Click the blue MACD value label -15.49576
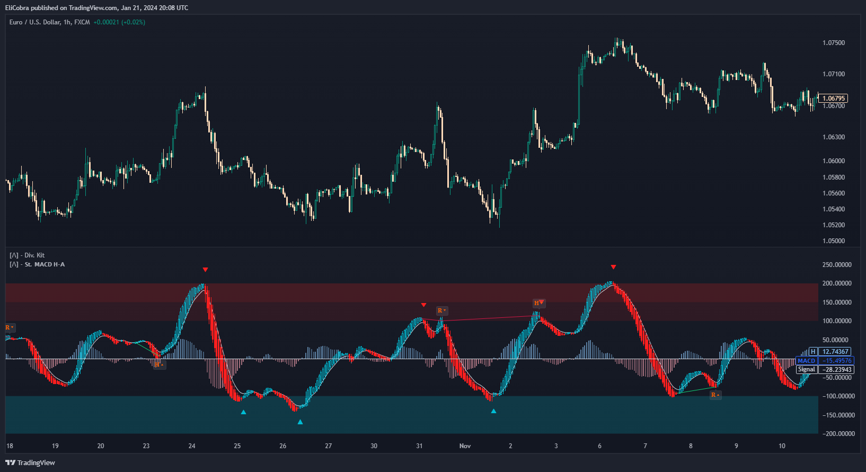This screenshot has width=866, height=472. (836, 360)
